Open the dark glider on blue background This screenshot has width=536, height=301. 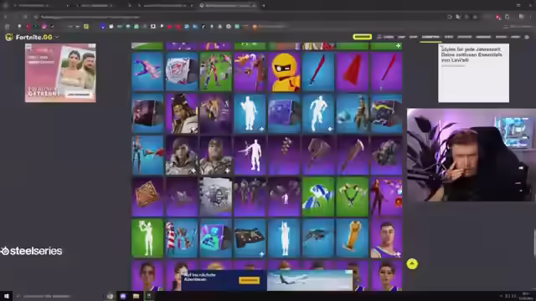[x=318, y=238]
